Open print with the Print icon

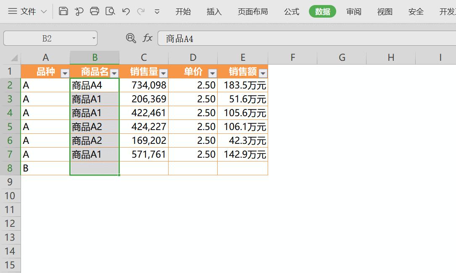point(95,12)
